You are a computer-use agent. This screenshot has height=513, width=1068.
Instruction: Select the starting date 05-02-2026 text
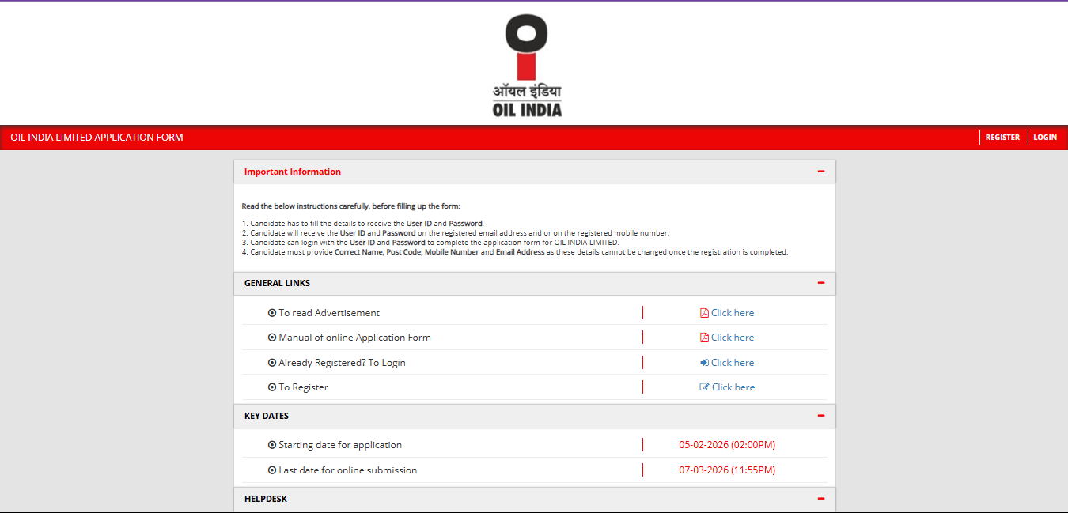coord(726,444)
